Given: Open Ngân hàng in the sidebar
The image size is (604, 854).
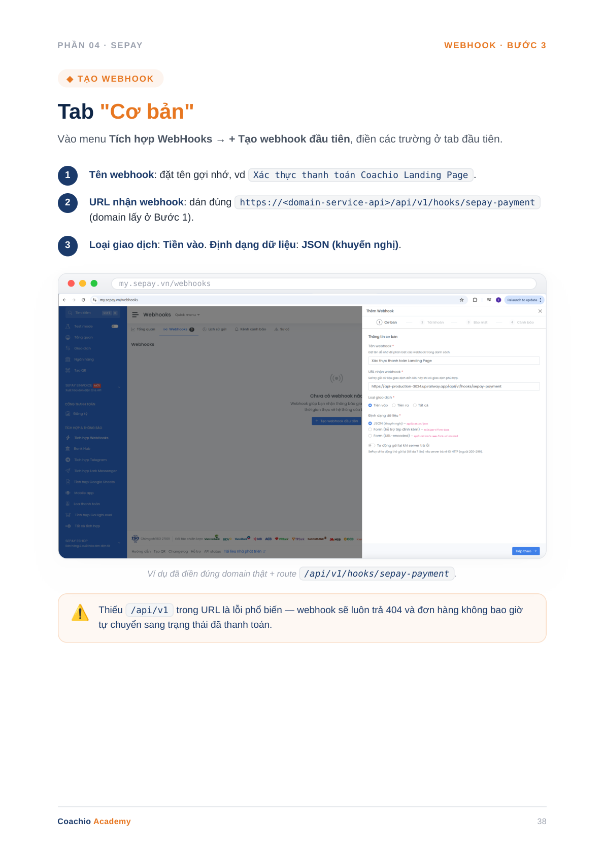Looking at the screenshot, I should 84,360.
